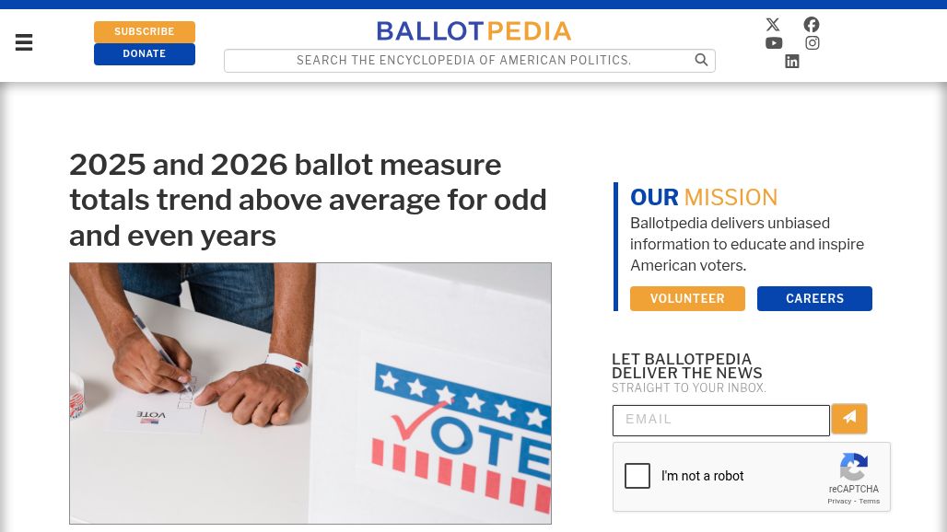
Task: Check the I'm not a robot box
Action: click(x=637, y=476)
